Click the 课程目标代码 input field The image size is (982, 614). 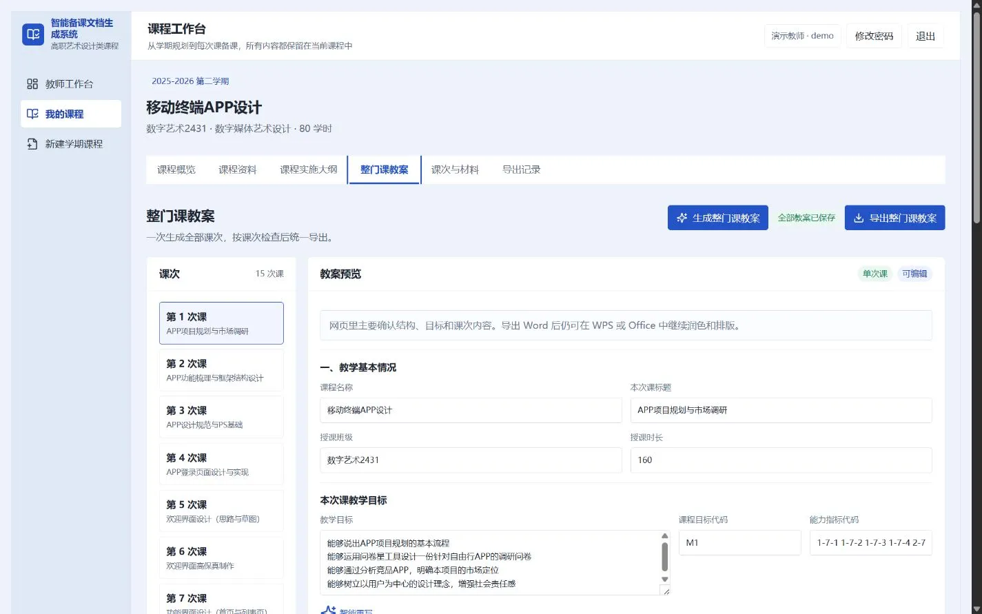(x=740, y=542)
